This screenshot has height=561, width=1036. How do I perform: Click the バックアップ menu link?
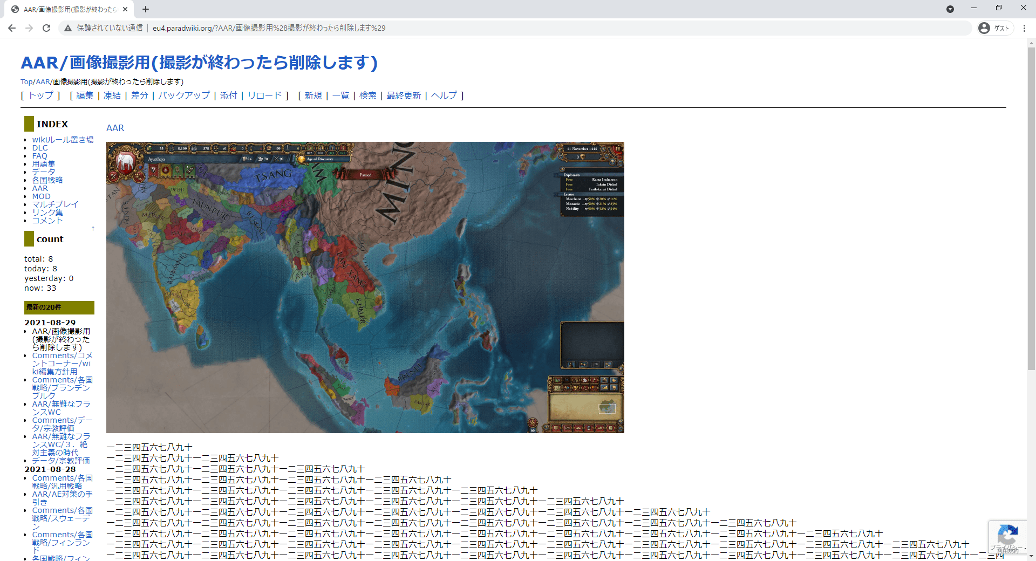tap(183, 95)
